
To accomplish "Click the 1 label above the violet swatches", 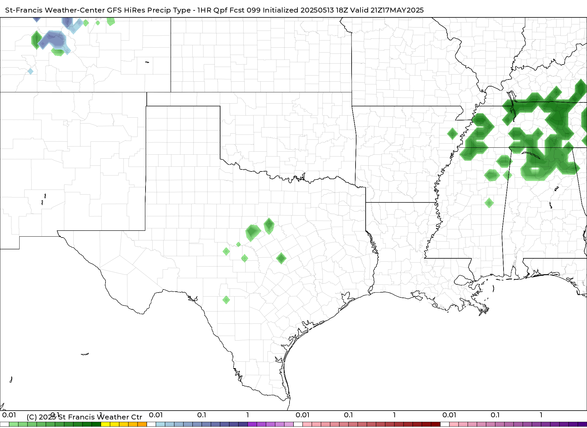I will [541, 415].
